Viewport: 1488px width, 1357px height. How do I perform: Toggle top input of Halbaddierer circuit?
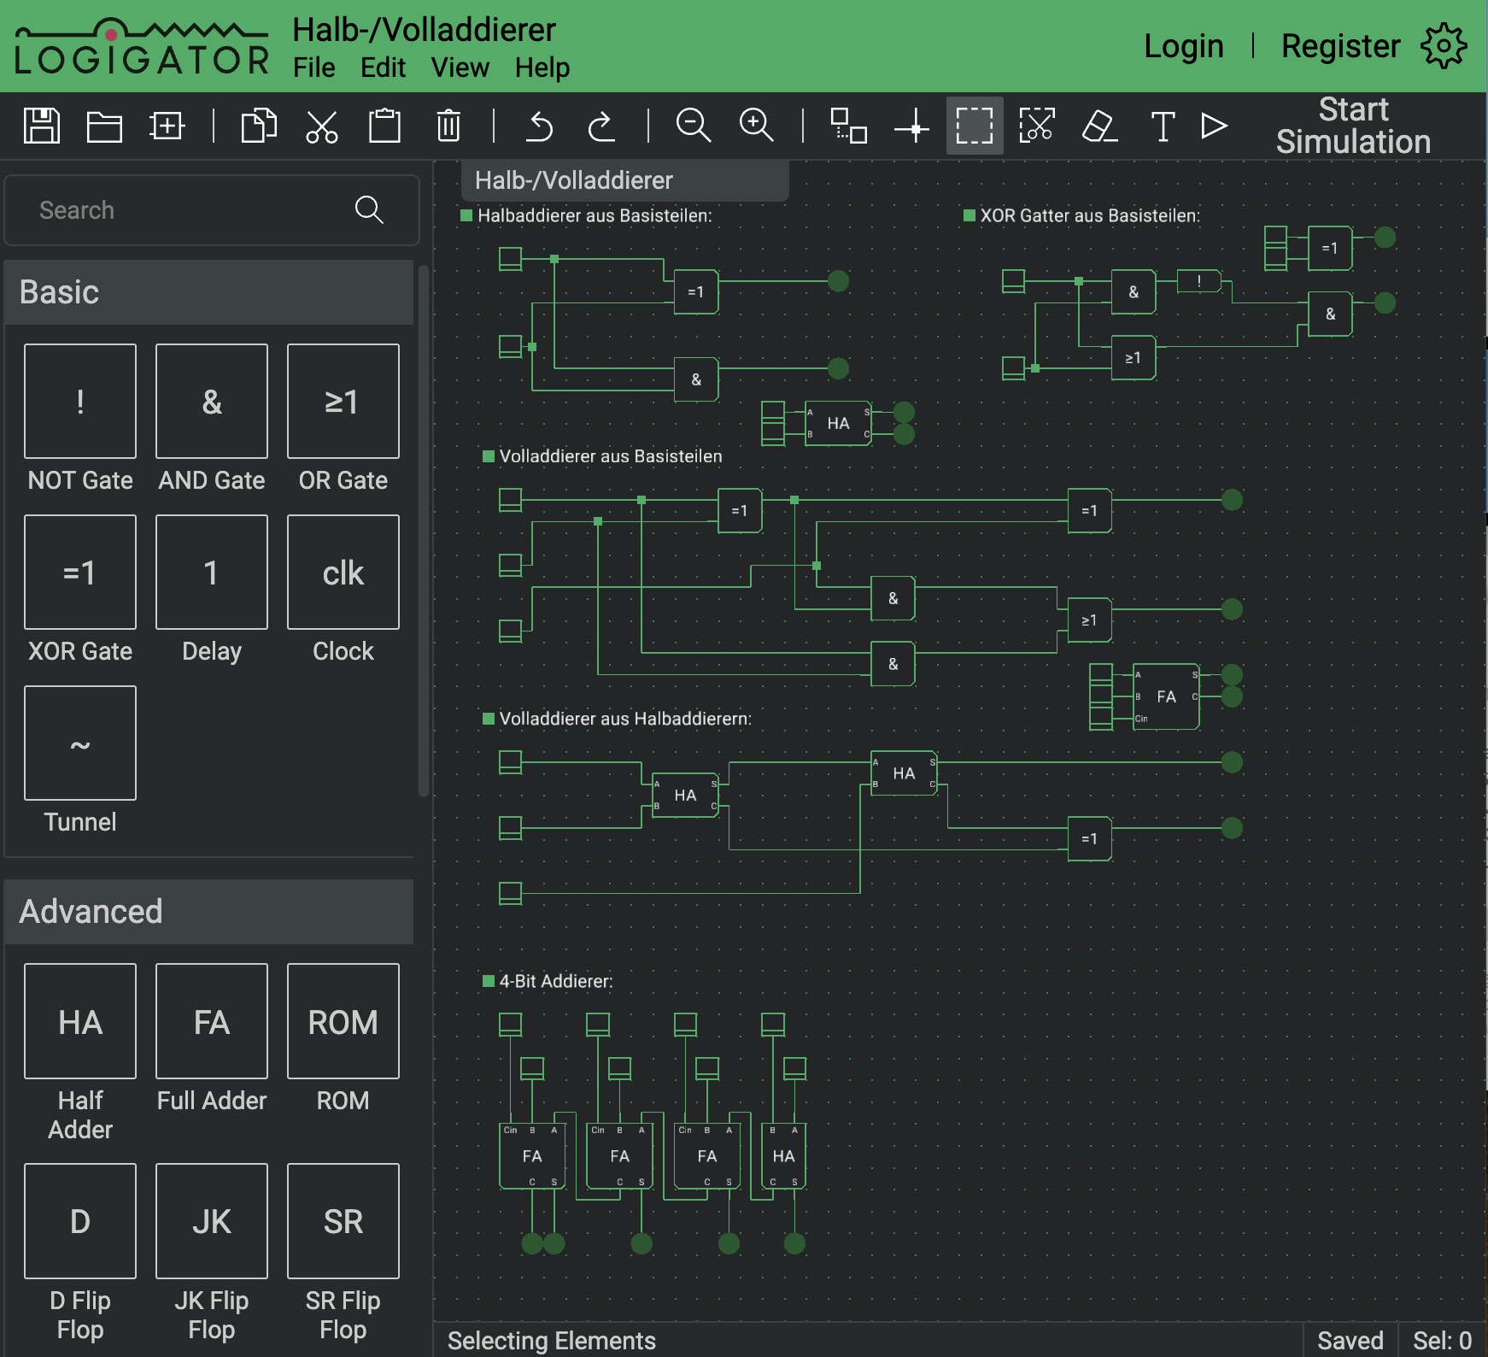point(510,258)
